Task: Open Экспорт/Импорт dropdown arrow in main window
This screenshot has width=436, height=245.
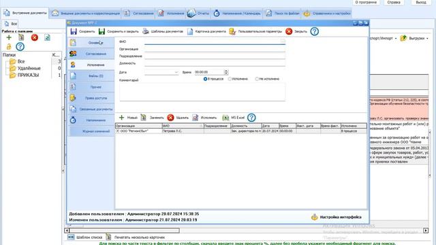Action: point(396,38)
